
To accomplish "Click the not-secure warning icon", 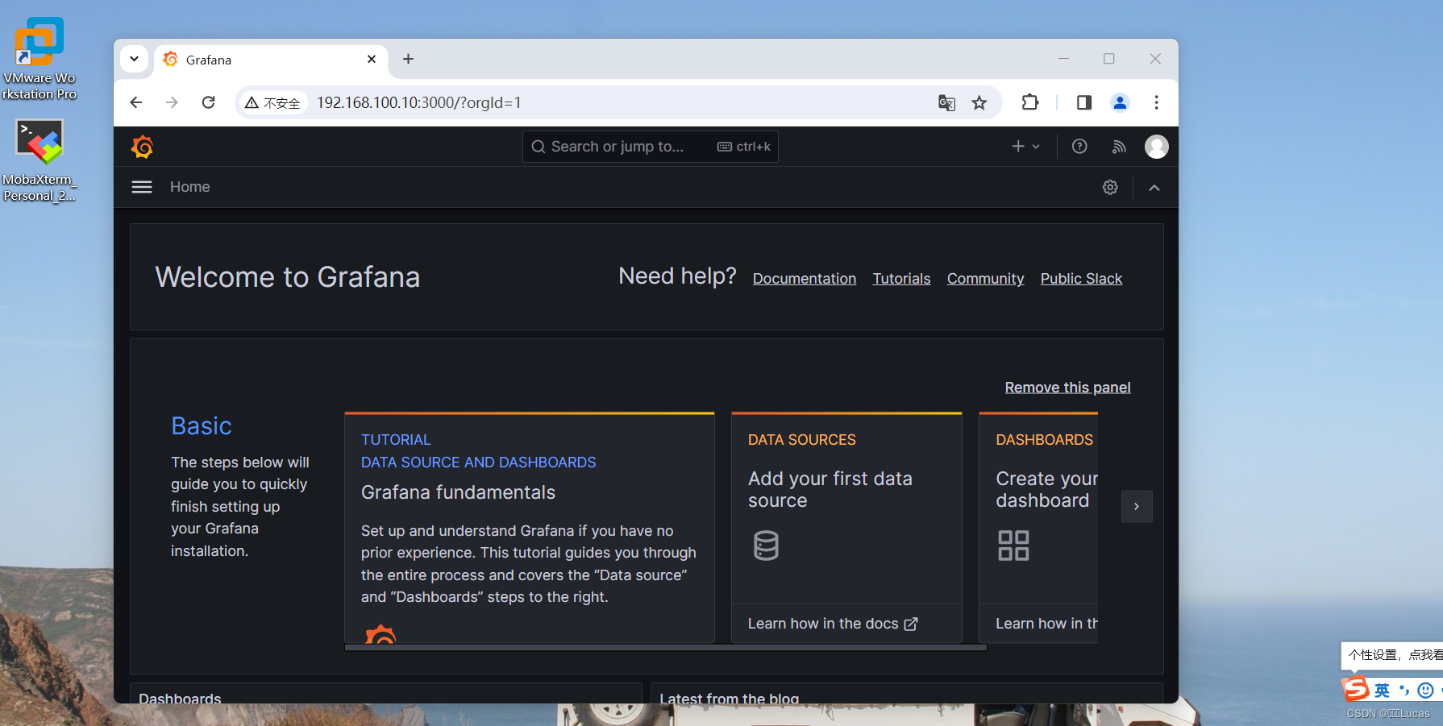I will 252,102.
